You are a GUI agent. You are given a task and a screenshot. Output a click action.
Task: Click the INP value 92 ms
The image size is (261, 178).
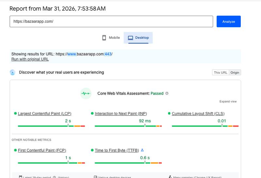[145, 121]
